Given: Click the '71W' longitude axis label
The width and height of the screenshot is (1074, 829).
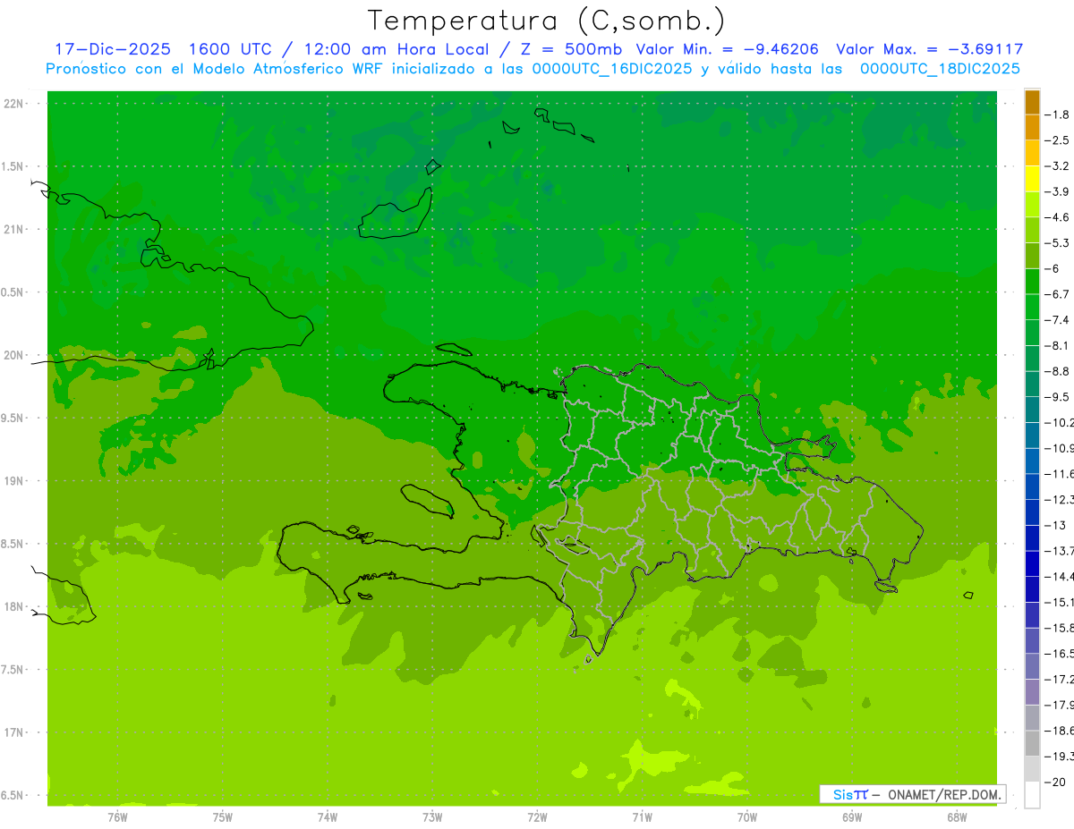Looking at the screenshot, I should coord(642,816).
